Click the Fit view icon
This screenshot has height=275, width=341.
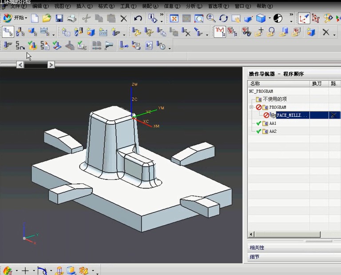(x=174, y=18)
